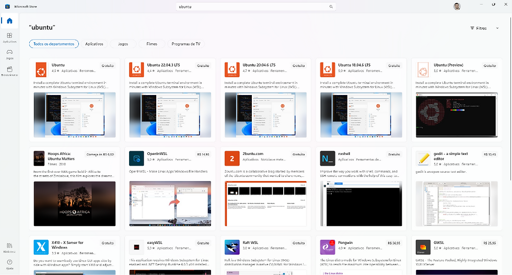Click the Pengwin app icon

[328, 247]
